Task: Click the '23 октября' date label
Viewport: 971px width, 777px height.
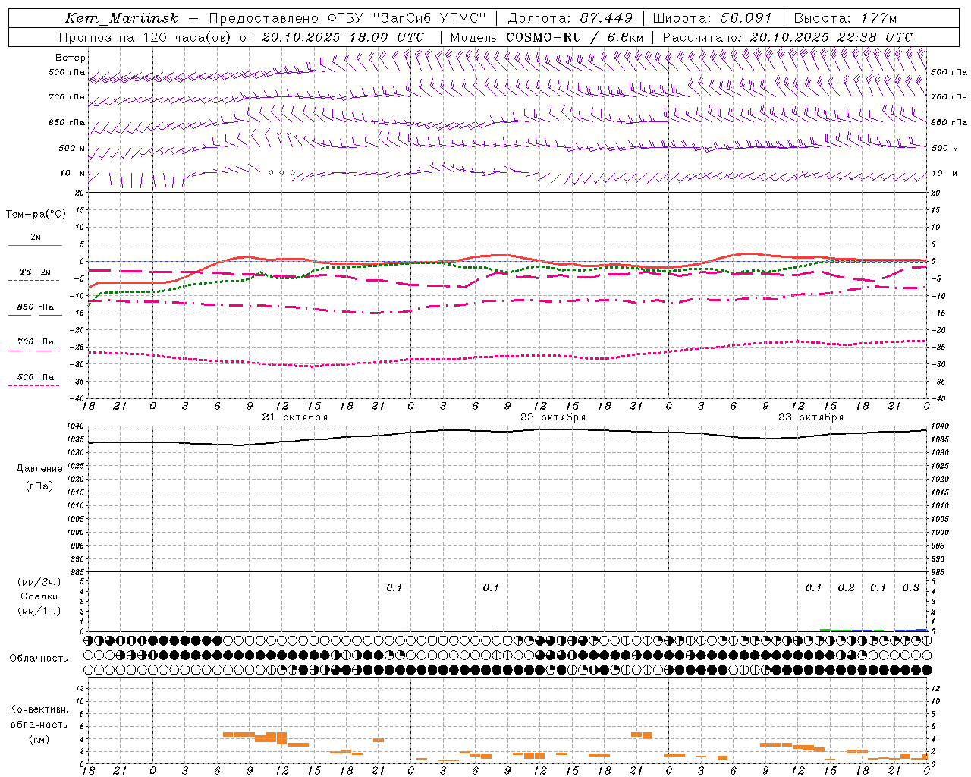Action: tap(811, 417)
